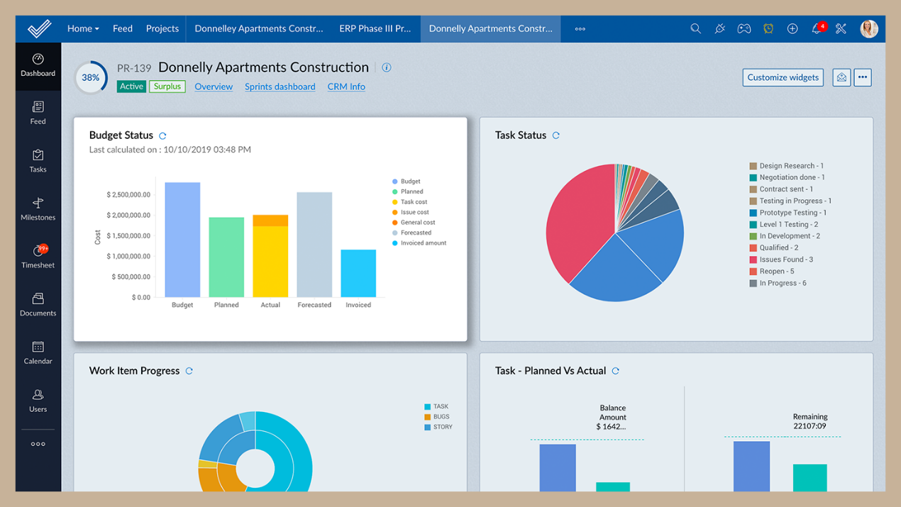Click the game controller icon
Image resolution: width=901 pixels, height=507 pixels.
[744, 29]
